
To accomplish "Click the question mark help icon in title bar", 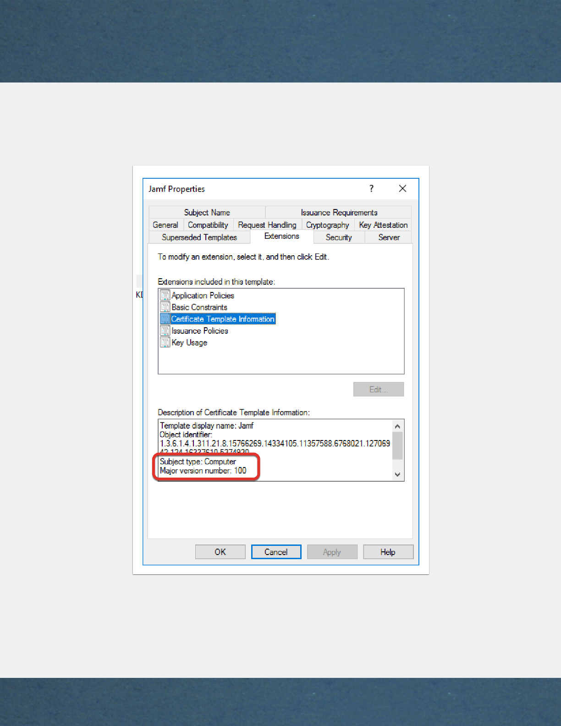I will click(x=371, y=188).
